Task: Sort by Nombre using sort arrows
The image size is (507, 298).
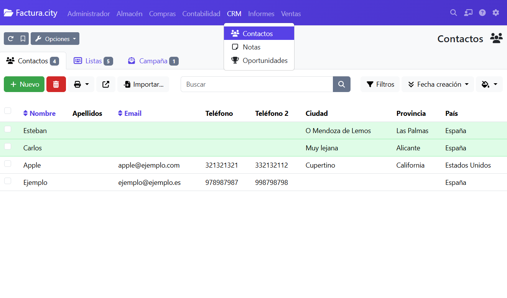Action: click(26, 113)
